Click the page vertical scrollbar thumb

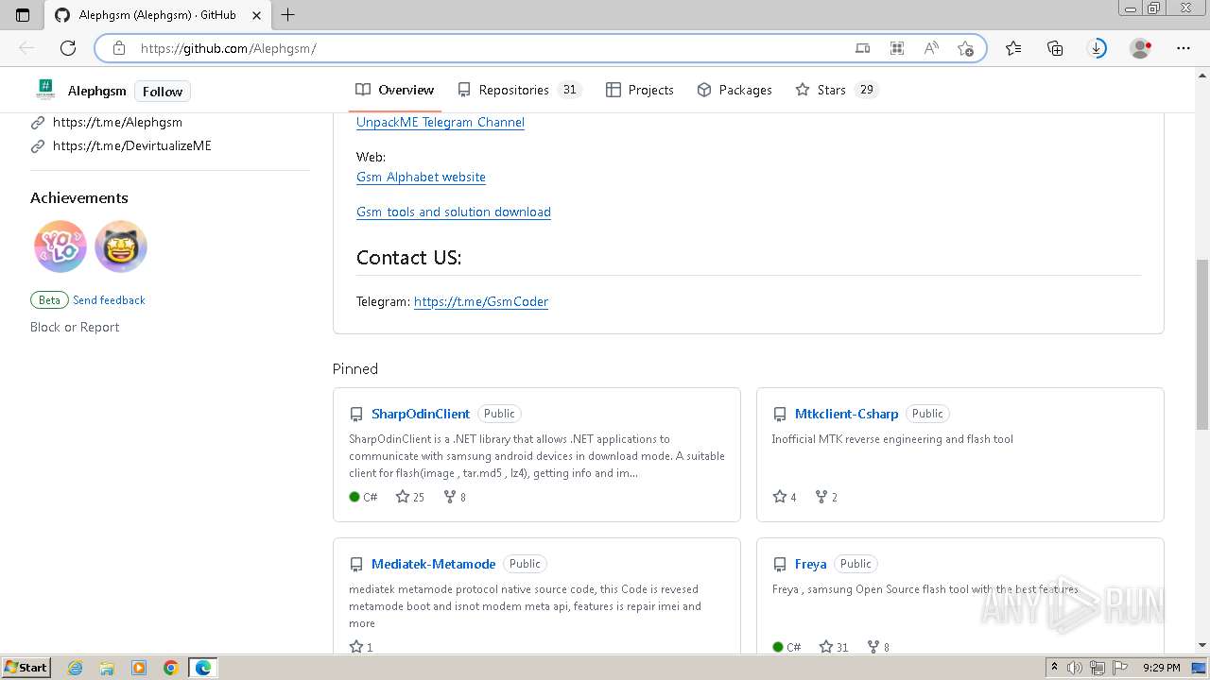[x=1201, y=345]
